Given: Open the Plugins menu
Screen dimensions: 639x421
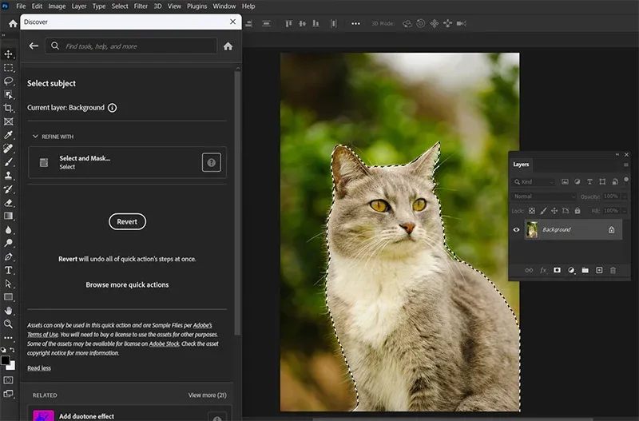Looking at the screenshot, I should tap(196, 6).
